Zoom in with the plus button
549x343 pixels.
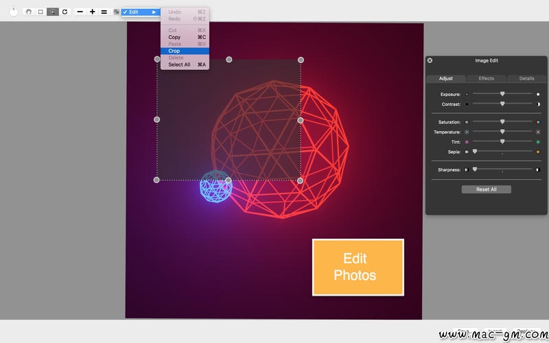[x=92, y=12]
